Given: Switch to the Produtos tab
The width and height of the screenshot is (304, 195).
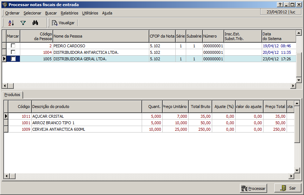Looking at the screenshot, I should tap(12, 95).
